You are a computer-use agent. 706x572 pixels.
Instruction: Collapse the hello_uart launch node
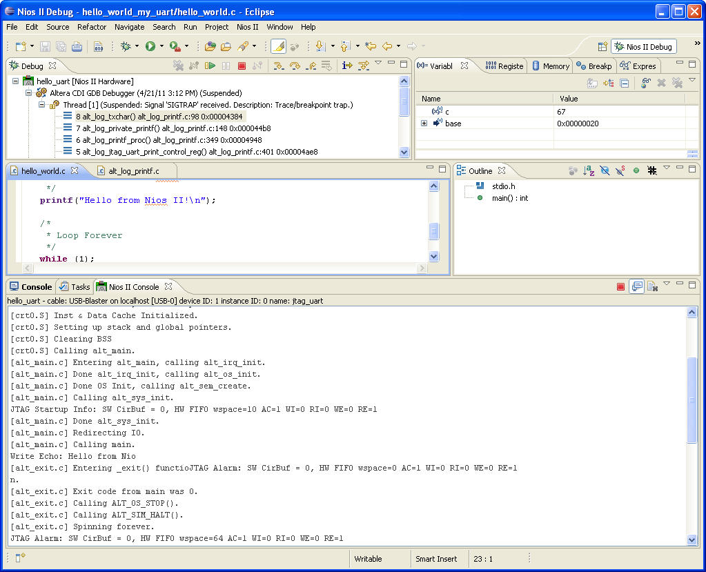pyautogui.click(x=16, y=81)
